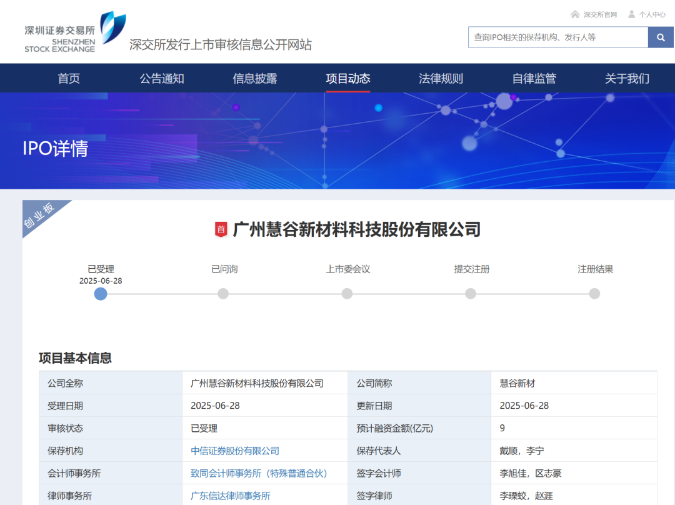
Task: Click the 上市委会议 progress dot
Action: click(x=347, y=294)
